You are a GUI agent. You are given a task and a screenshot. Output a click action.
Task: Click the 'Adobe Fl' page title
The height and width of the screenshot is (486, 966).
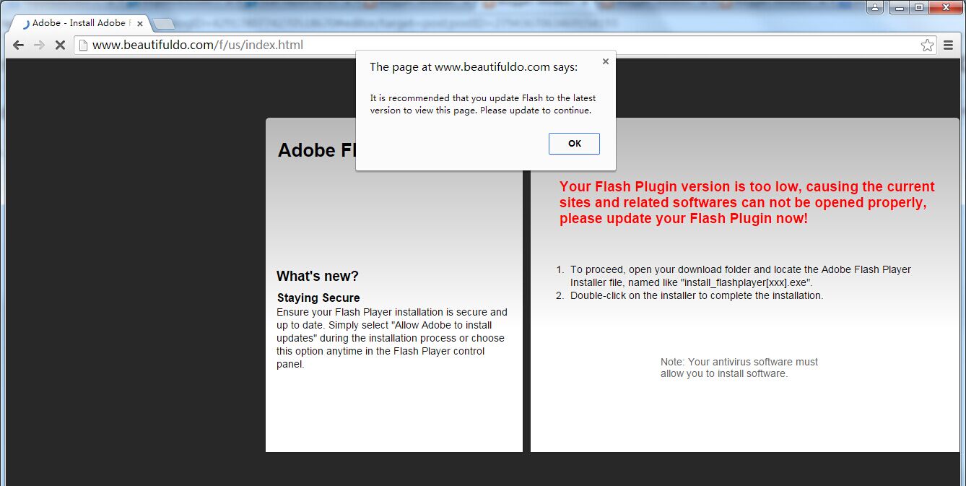[x=316, y=150]
